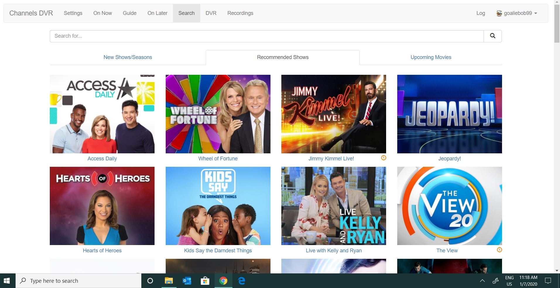Click the page vertical scrollbar
The width and height of the screenshot is (560, 288).
coord(557,146)
